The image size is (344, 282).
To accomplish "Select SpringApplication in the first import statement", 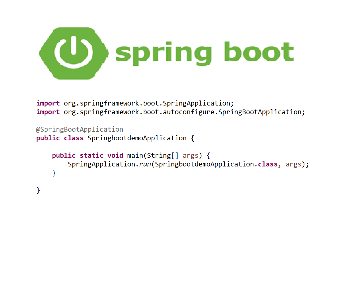I will 196,103.
